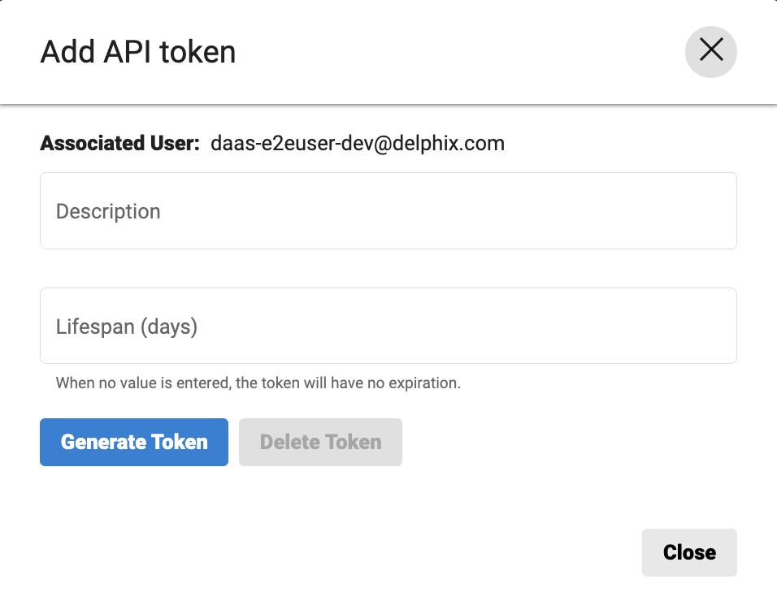This screenshot has width=777, height=601.
Task: Close the Add API token dialog via Close
Action: pos(689,552)
